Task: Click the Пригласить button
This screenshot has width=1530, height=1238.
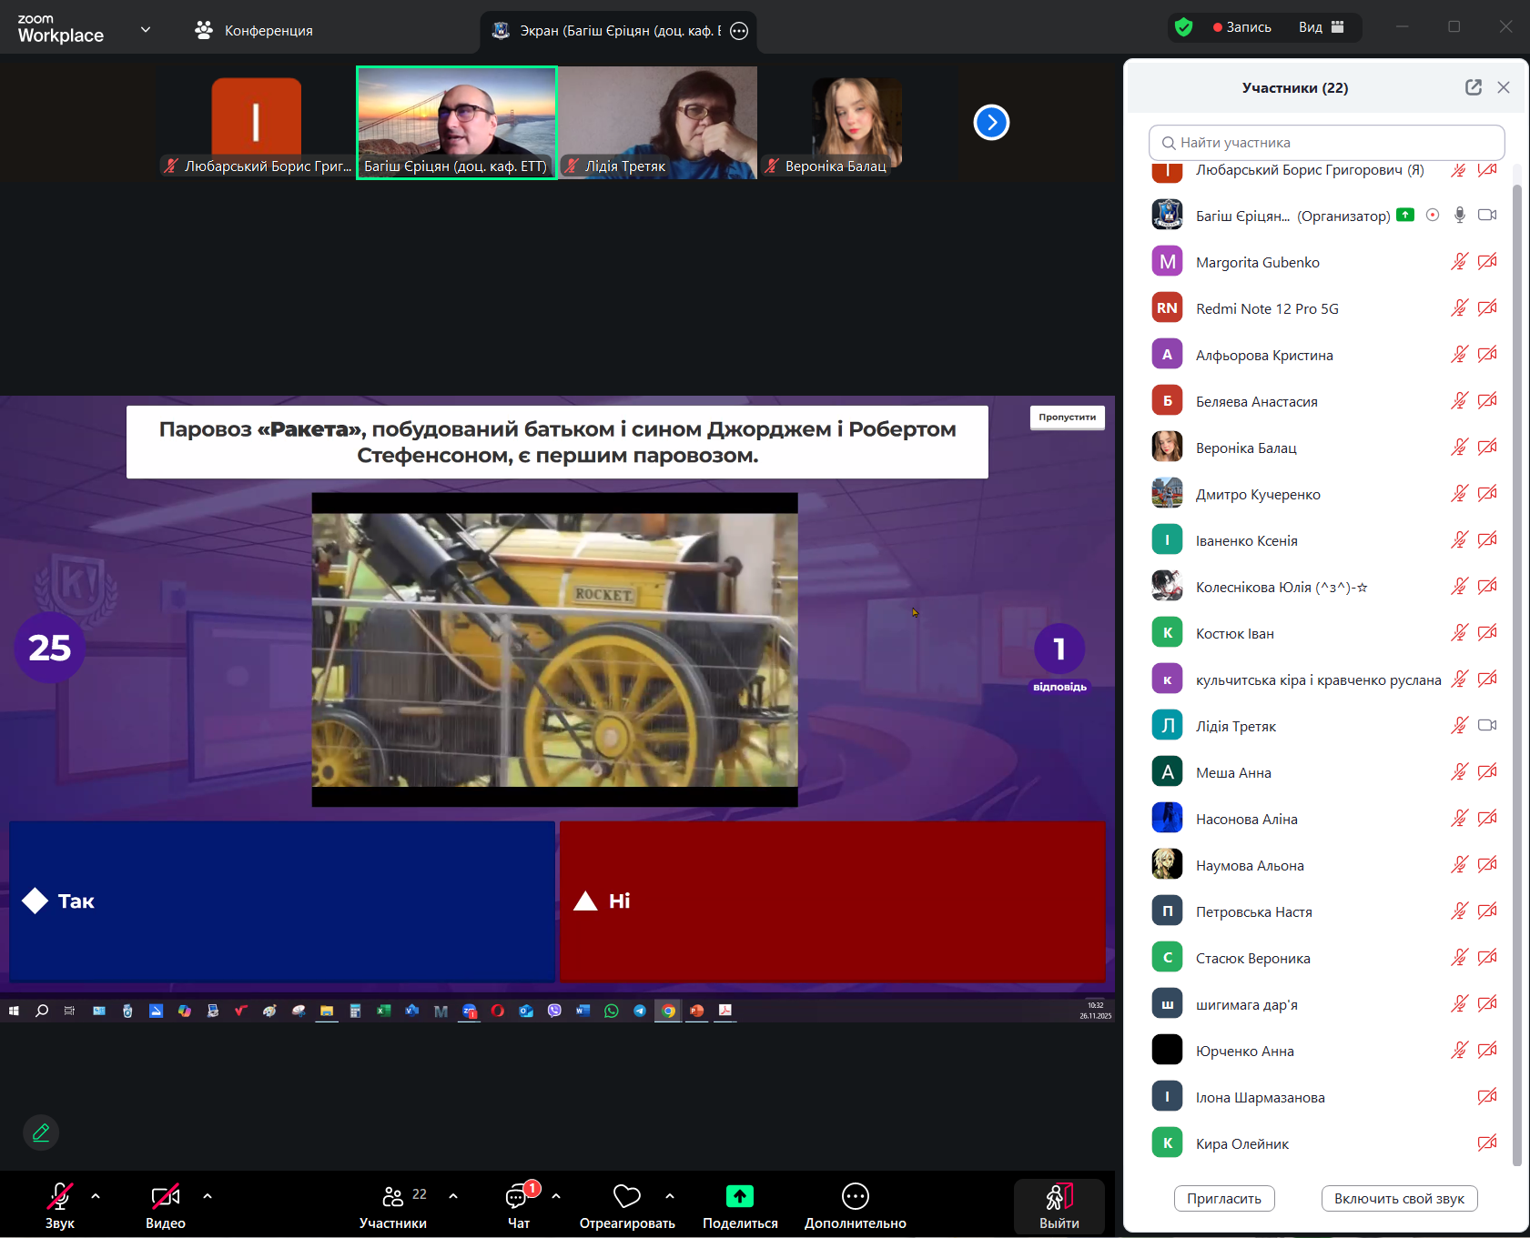Action: click(x=1224, y=1198)
